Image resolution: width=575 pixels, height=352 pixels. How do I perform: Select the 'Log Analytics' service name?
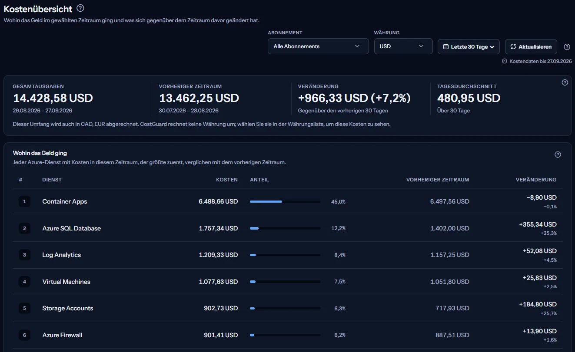[62, 255]
